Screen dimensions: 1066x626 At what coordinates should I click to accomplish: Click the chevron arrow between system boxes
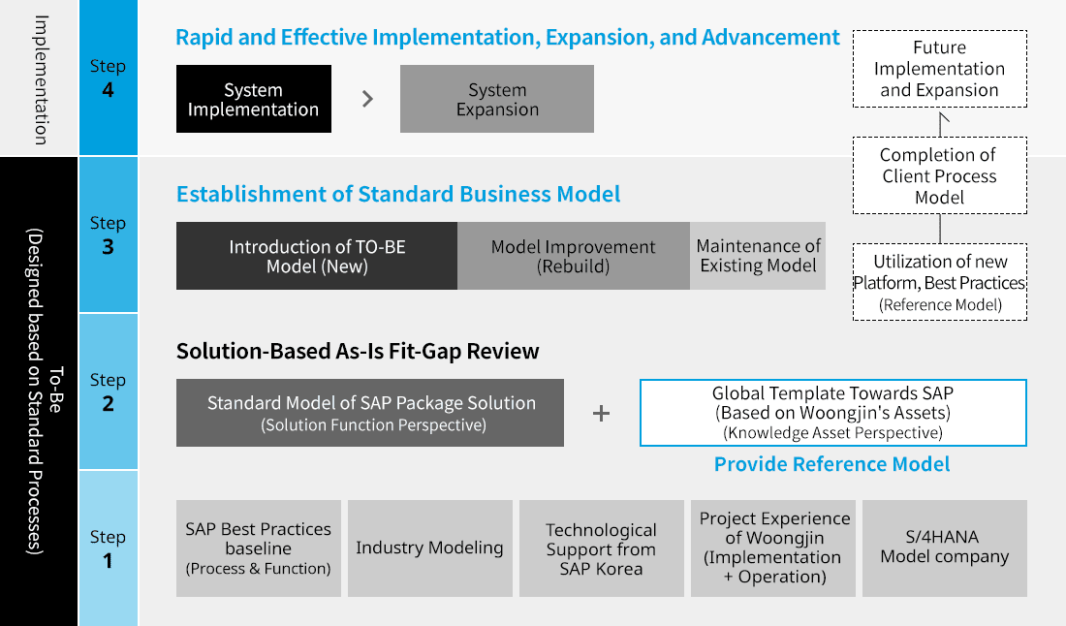[x=367, y=99]
